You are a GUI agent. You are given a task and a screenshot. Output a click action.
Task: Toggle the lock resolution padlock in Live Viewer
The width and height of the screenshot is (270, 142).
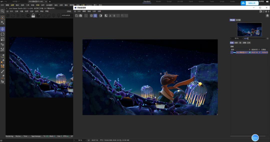tap(33, 16)
